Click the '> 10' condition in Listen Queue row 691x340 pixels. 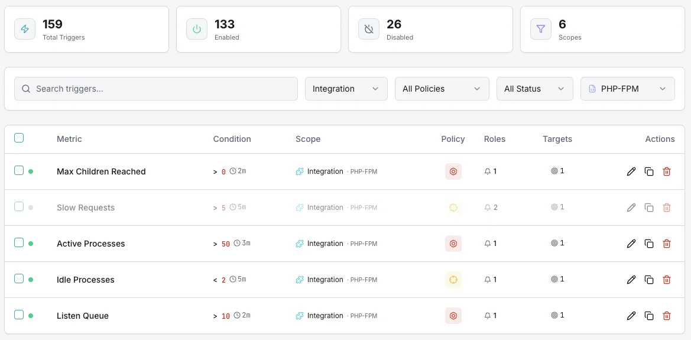[222, 316]
